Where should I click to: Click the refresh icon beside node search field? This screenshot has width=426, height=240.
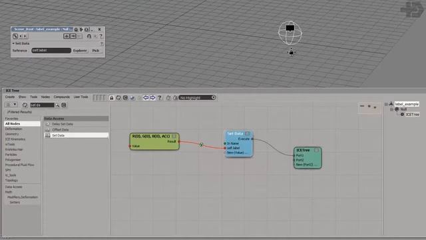(25, 105)
